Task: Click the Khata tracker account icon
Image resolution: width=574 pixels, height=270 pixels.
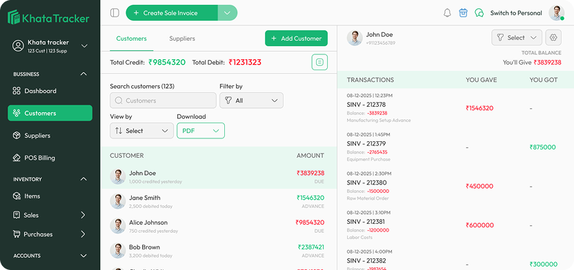Action: [18, 45]
